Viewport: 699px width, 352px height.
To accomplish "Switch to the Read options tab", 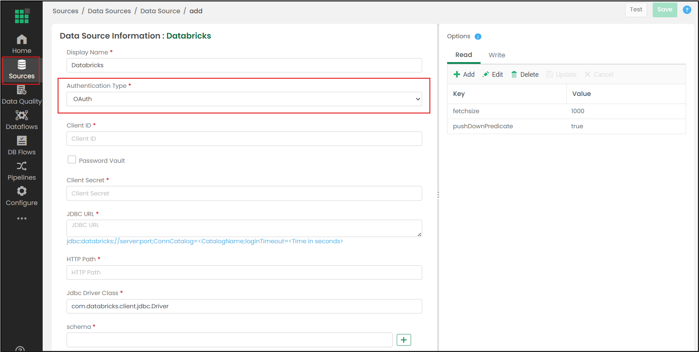I will (464, 55).
